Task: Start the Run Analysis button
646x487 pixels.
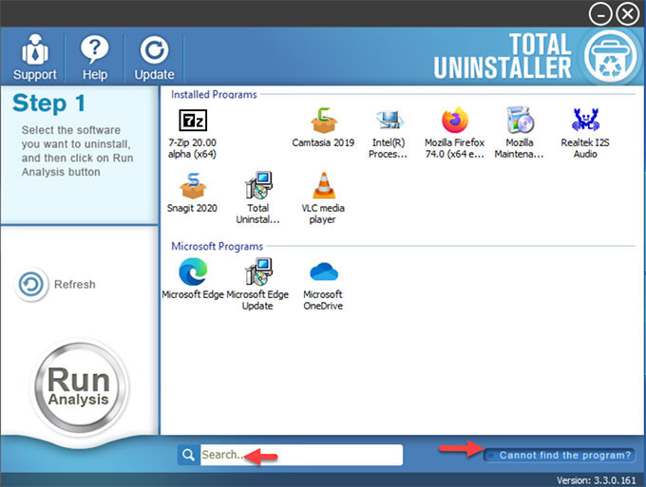Action: (x=78, y=386)
